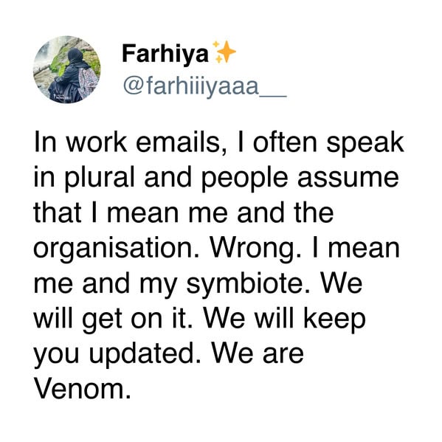Click the word 'assume' in the tweet
Viewport: 442px width, 442px height.
348,179
